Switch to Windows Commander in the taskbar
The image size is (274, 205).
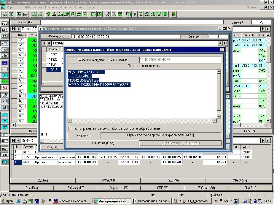pos(72,201)
